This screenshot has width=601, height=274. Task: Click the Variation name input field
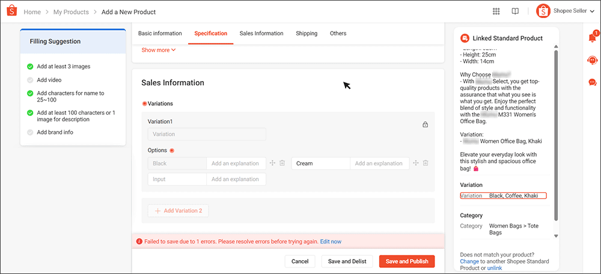coord(207,134)
